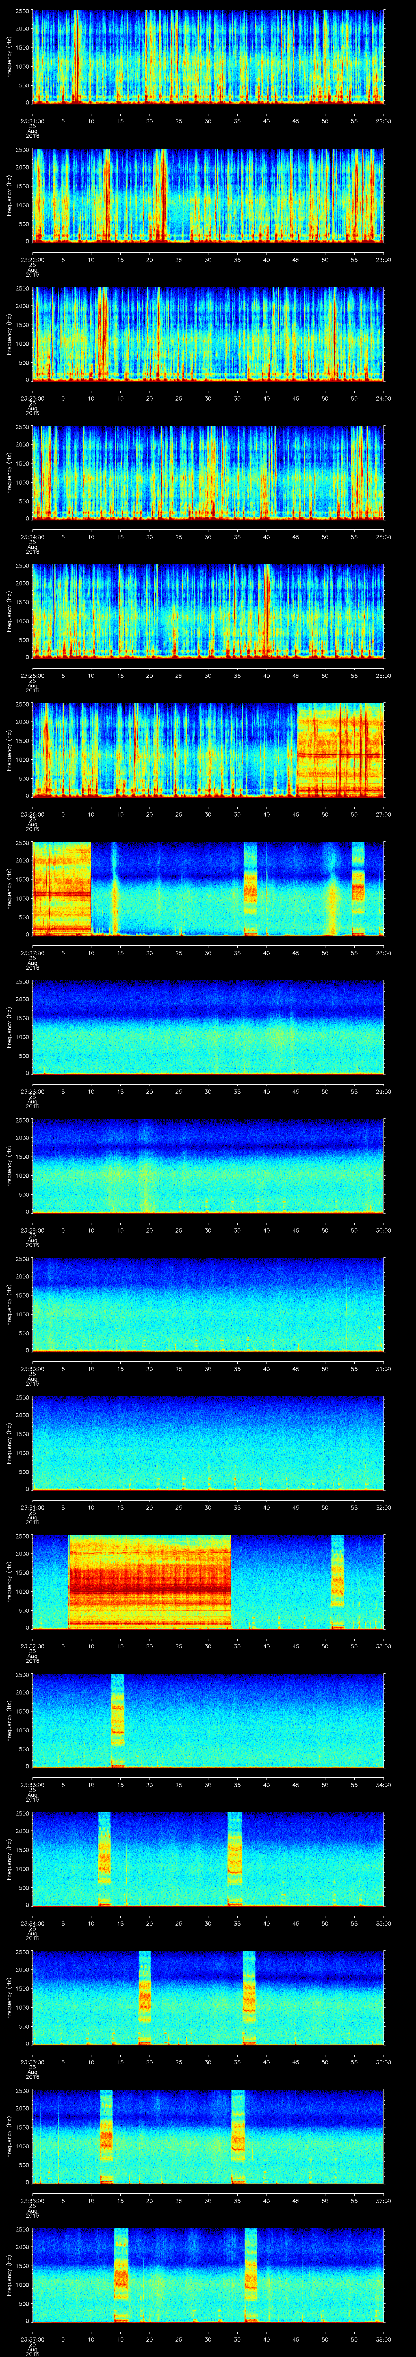This screenshot has width=416, height=2357.
Task: Click the 38:00 end time label
Action: 383,2340
